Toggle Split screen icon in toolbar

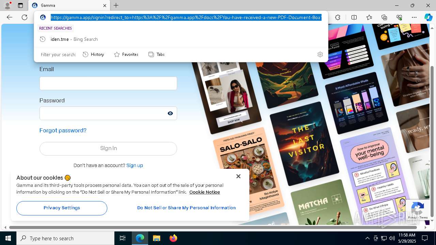point(354,17)
